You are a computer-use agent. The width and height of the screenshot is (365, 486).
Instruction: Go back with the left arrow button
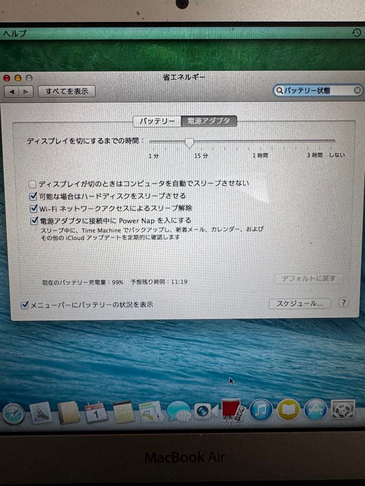click(12, 92)
